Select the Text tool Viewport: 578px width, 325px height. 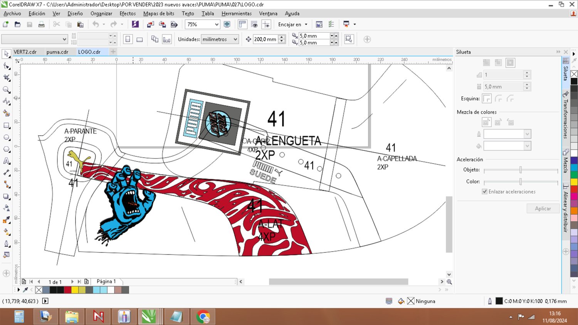tap(6, 161)
